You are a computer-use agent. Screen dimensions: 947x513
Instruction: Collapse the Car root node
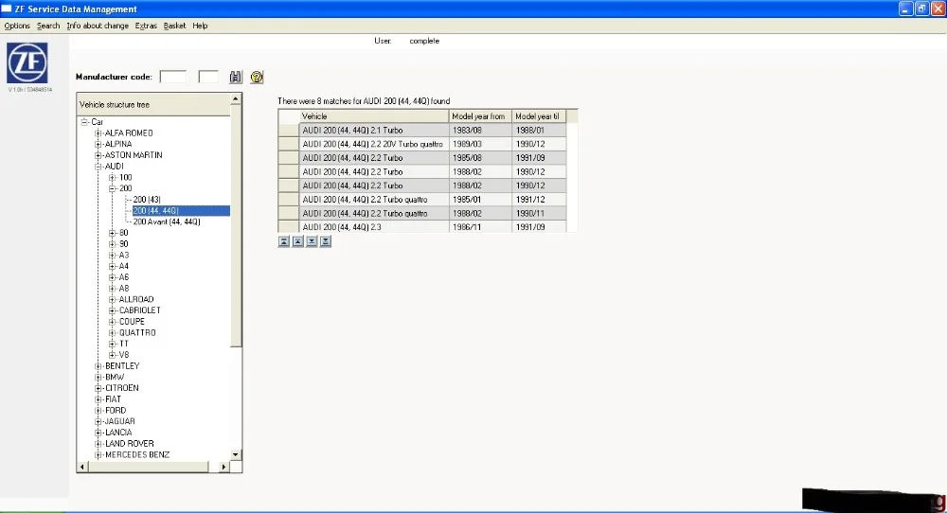point(84,122)
